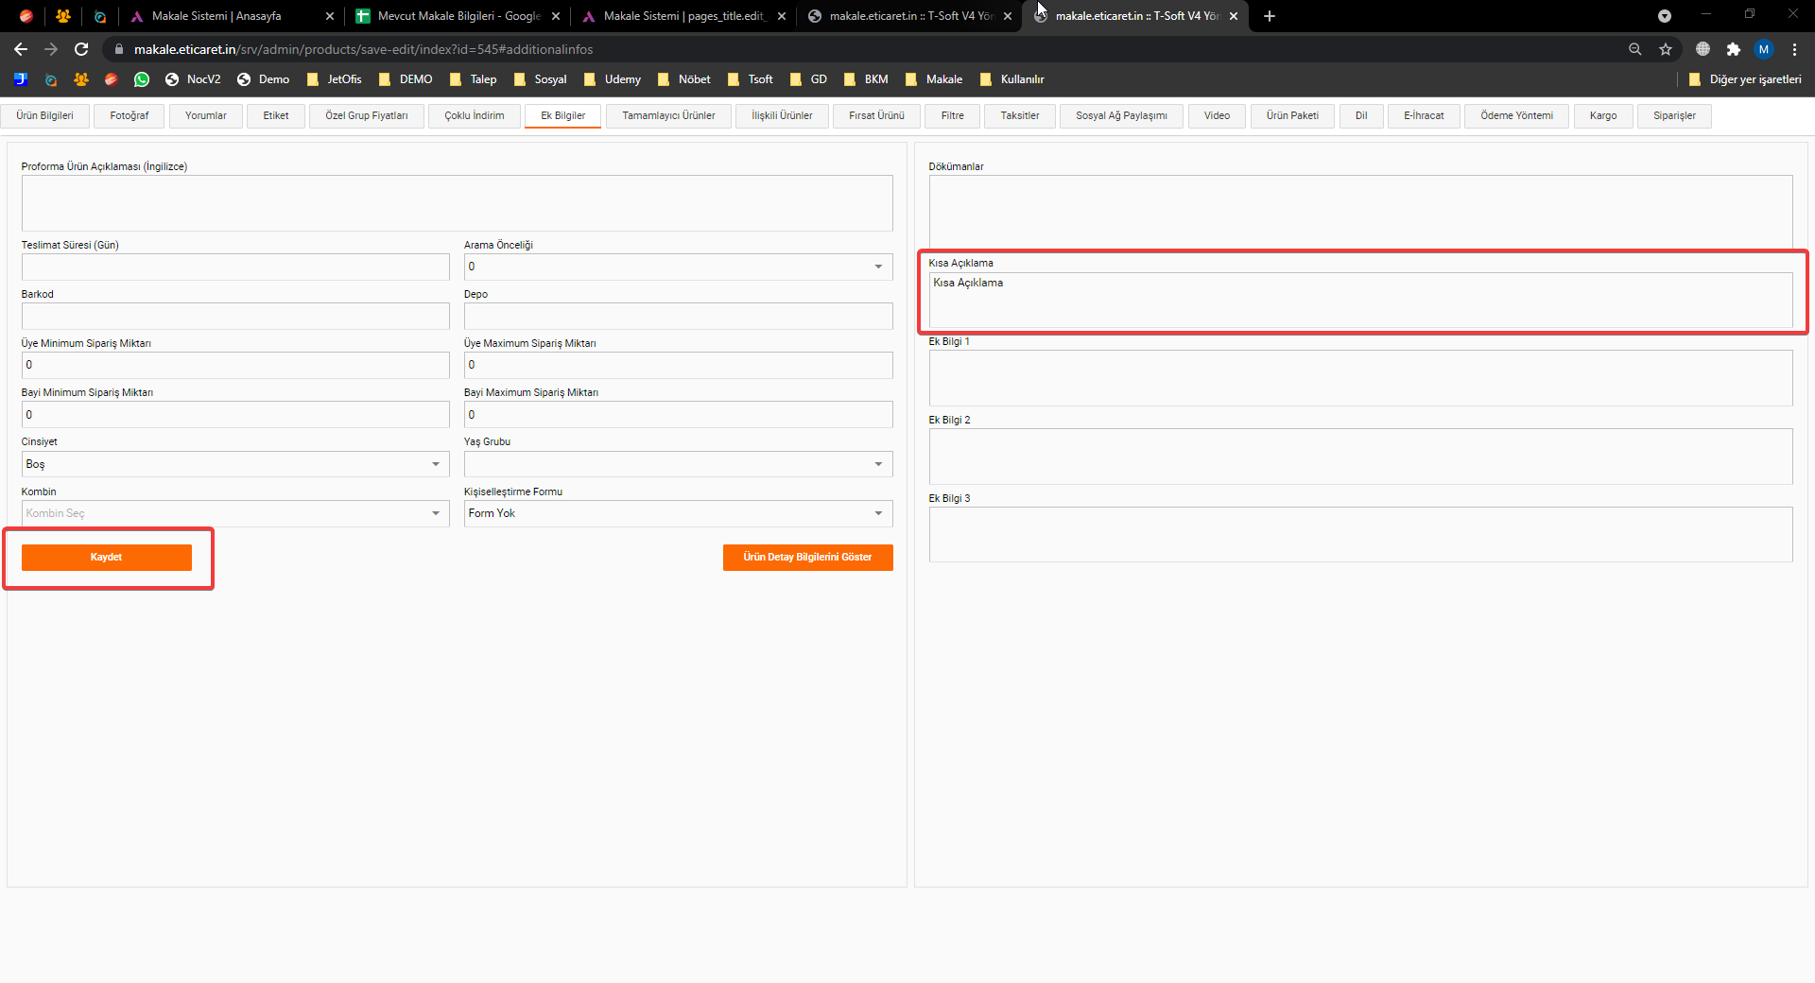Open the Kullanılır bookmarks folder
This screenshot has height=983, width=1815.
pyautogui.click(x=1012, y=79)
